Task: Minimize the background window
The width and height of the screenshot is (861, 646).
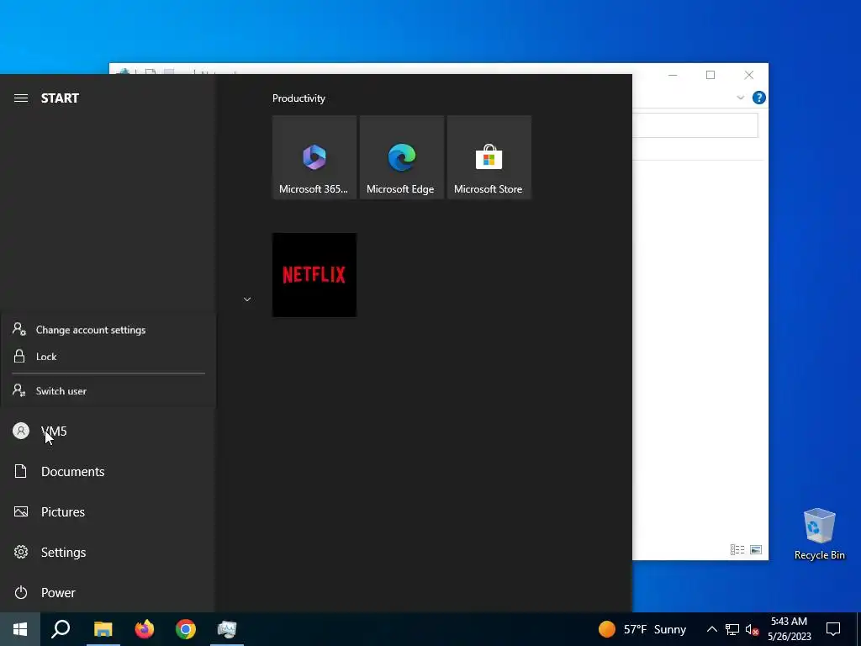Action: click(673, 75)
